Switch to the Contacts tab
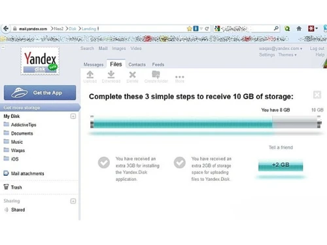The image size is (327, 245). [137, 65]
